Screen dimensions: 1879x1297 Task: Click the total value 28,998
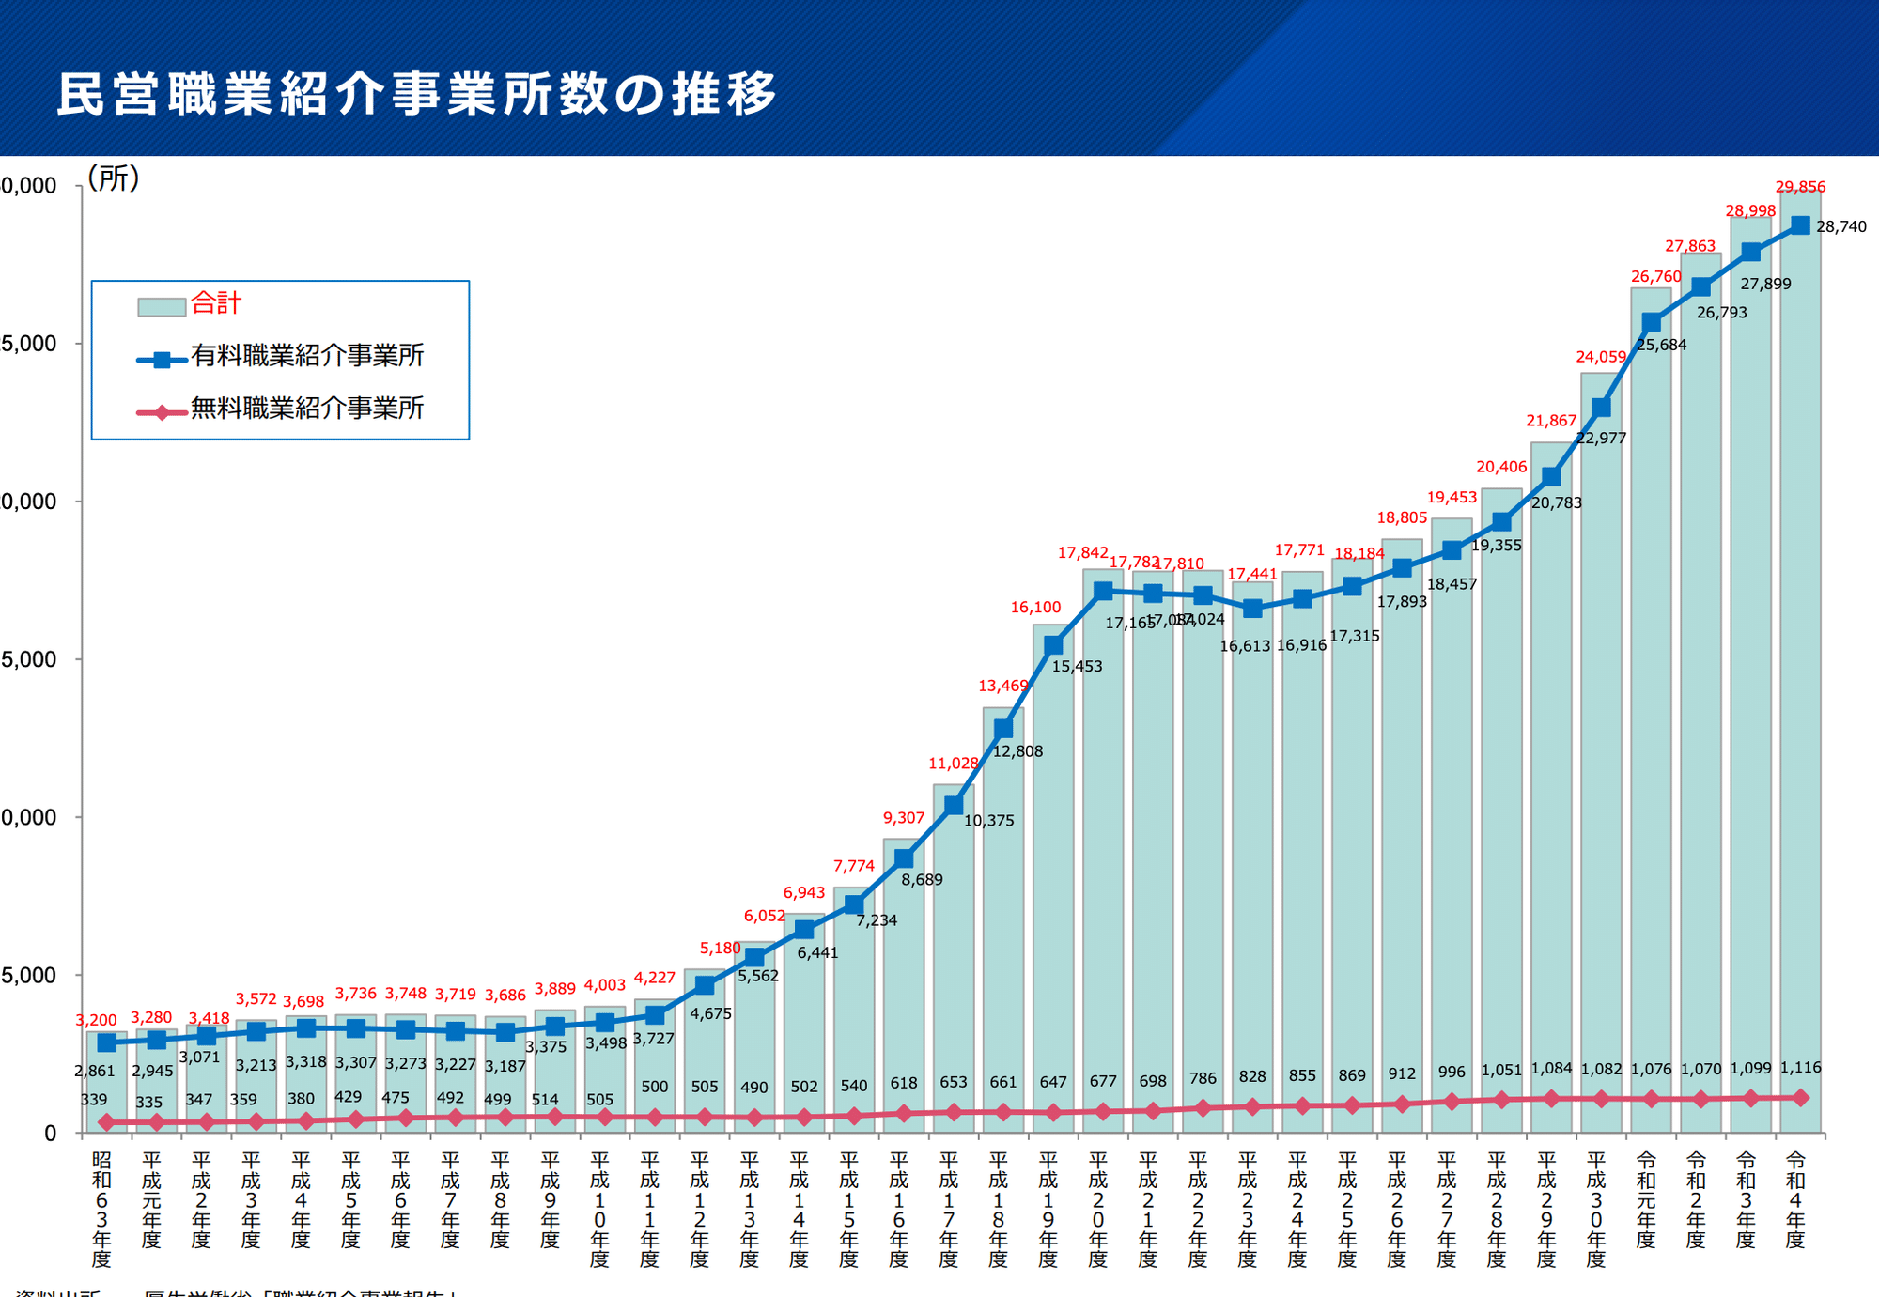point(1750,211)
